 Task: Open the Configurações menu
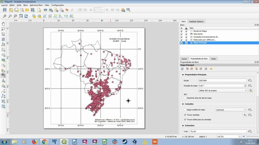pos(57,5)
